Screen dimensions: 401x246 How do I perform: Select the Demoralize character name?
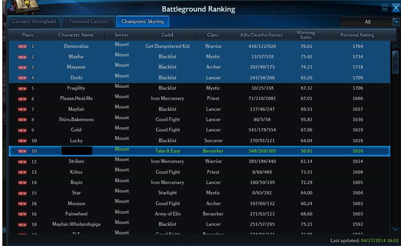[x=76, y=46]
